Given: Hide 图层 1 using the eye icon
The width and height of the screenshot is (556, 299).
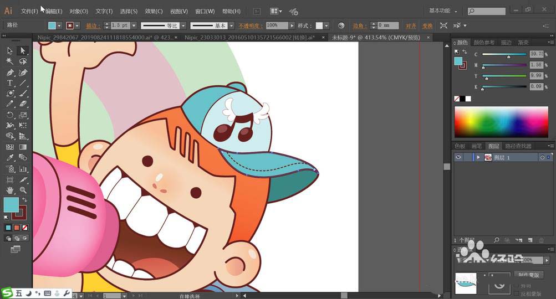Looking at the screenshot, I should (458, 158).
